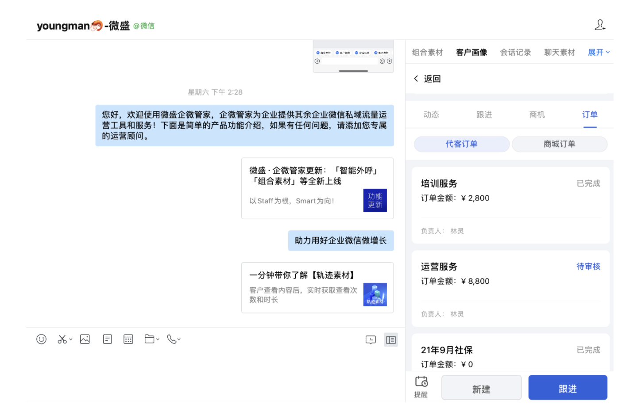Open the 轨迹素材 article card
626x412 pixels.
click(x=317, y=288)
